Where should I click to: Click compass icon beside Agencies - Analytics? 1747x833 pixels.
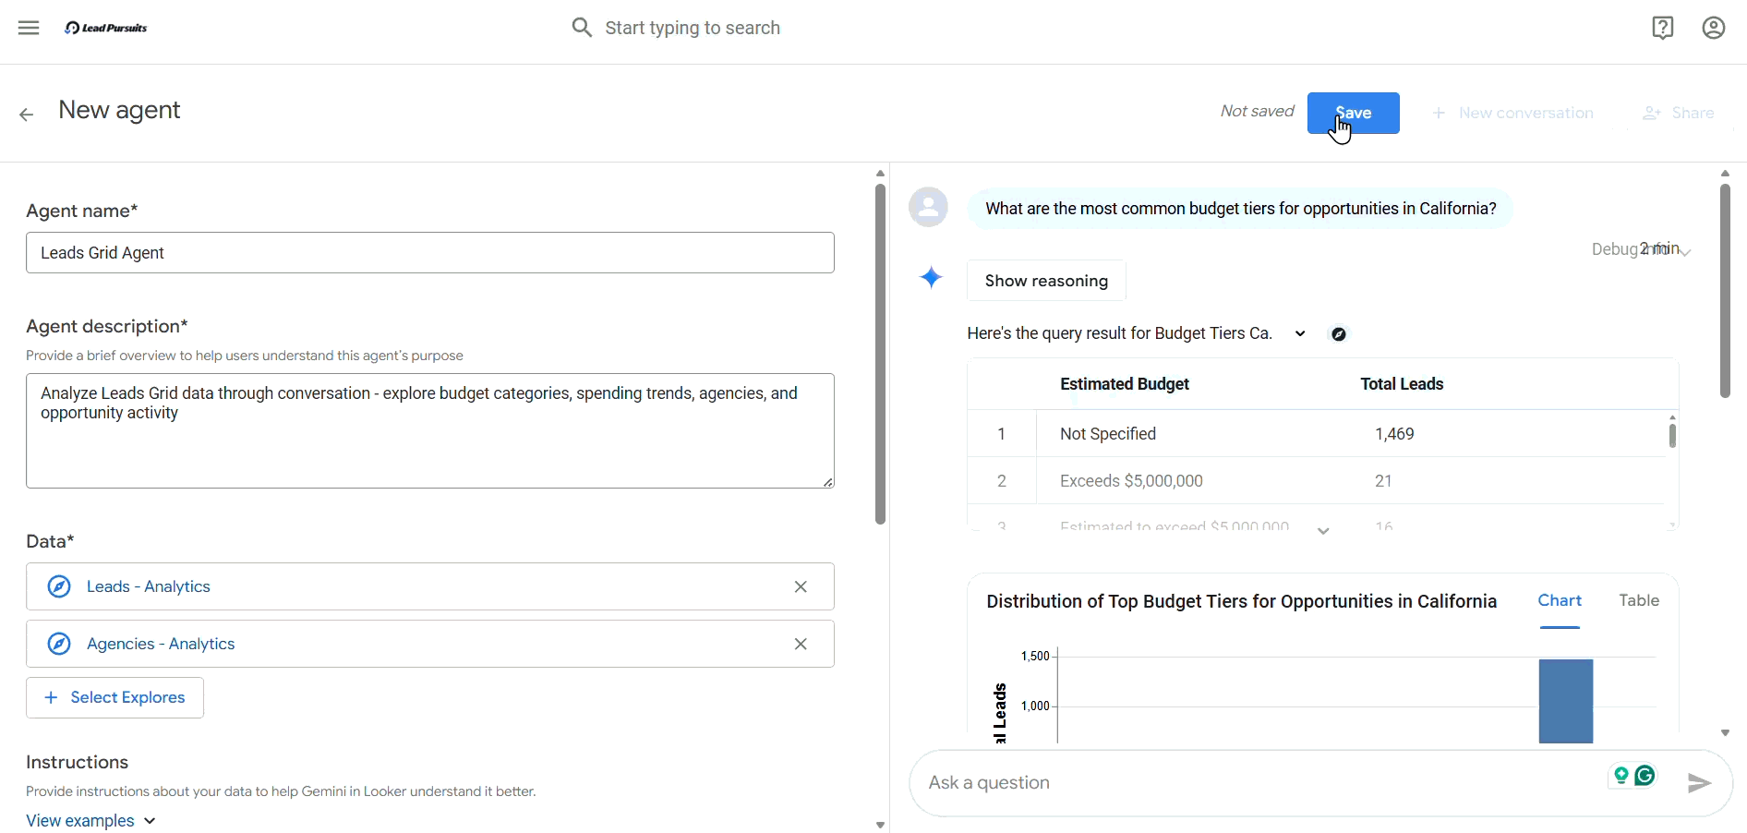59,645
